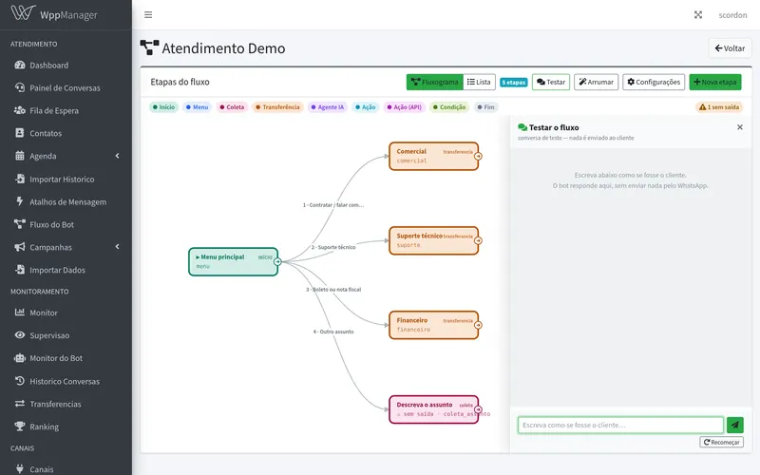760x475 pixels.
Task: Close the Testar o fluxo panel
Action: (x=740, y=127)
